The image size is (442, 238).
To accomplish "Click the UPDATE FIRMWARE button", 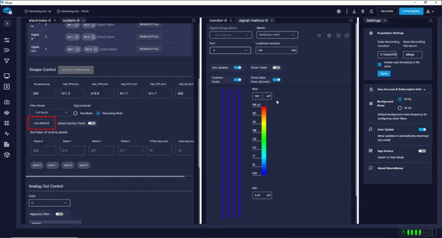I will 76,70.
